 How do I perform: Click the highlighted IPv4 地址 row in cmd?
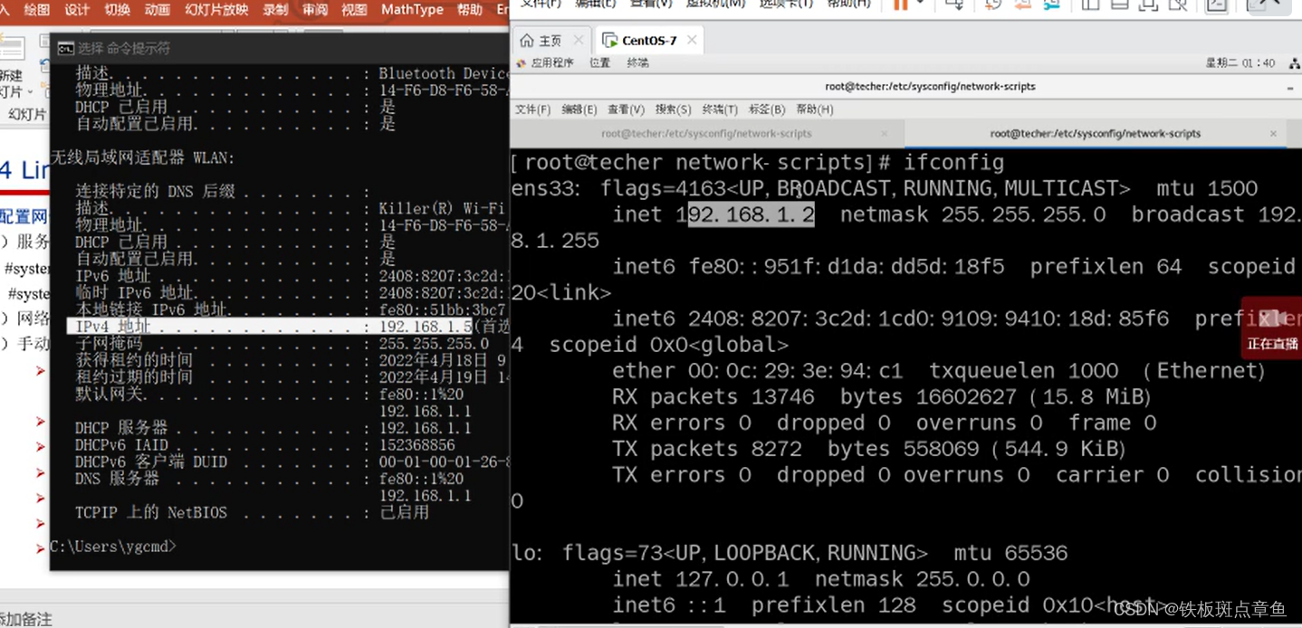288,327
